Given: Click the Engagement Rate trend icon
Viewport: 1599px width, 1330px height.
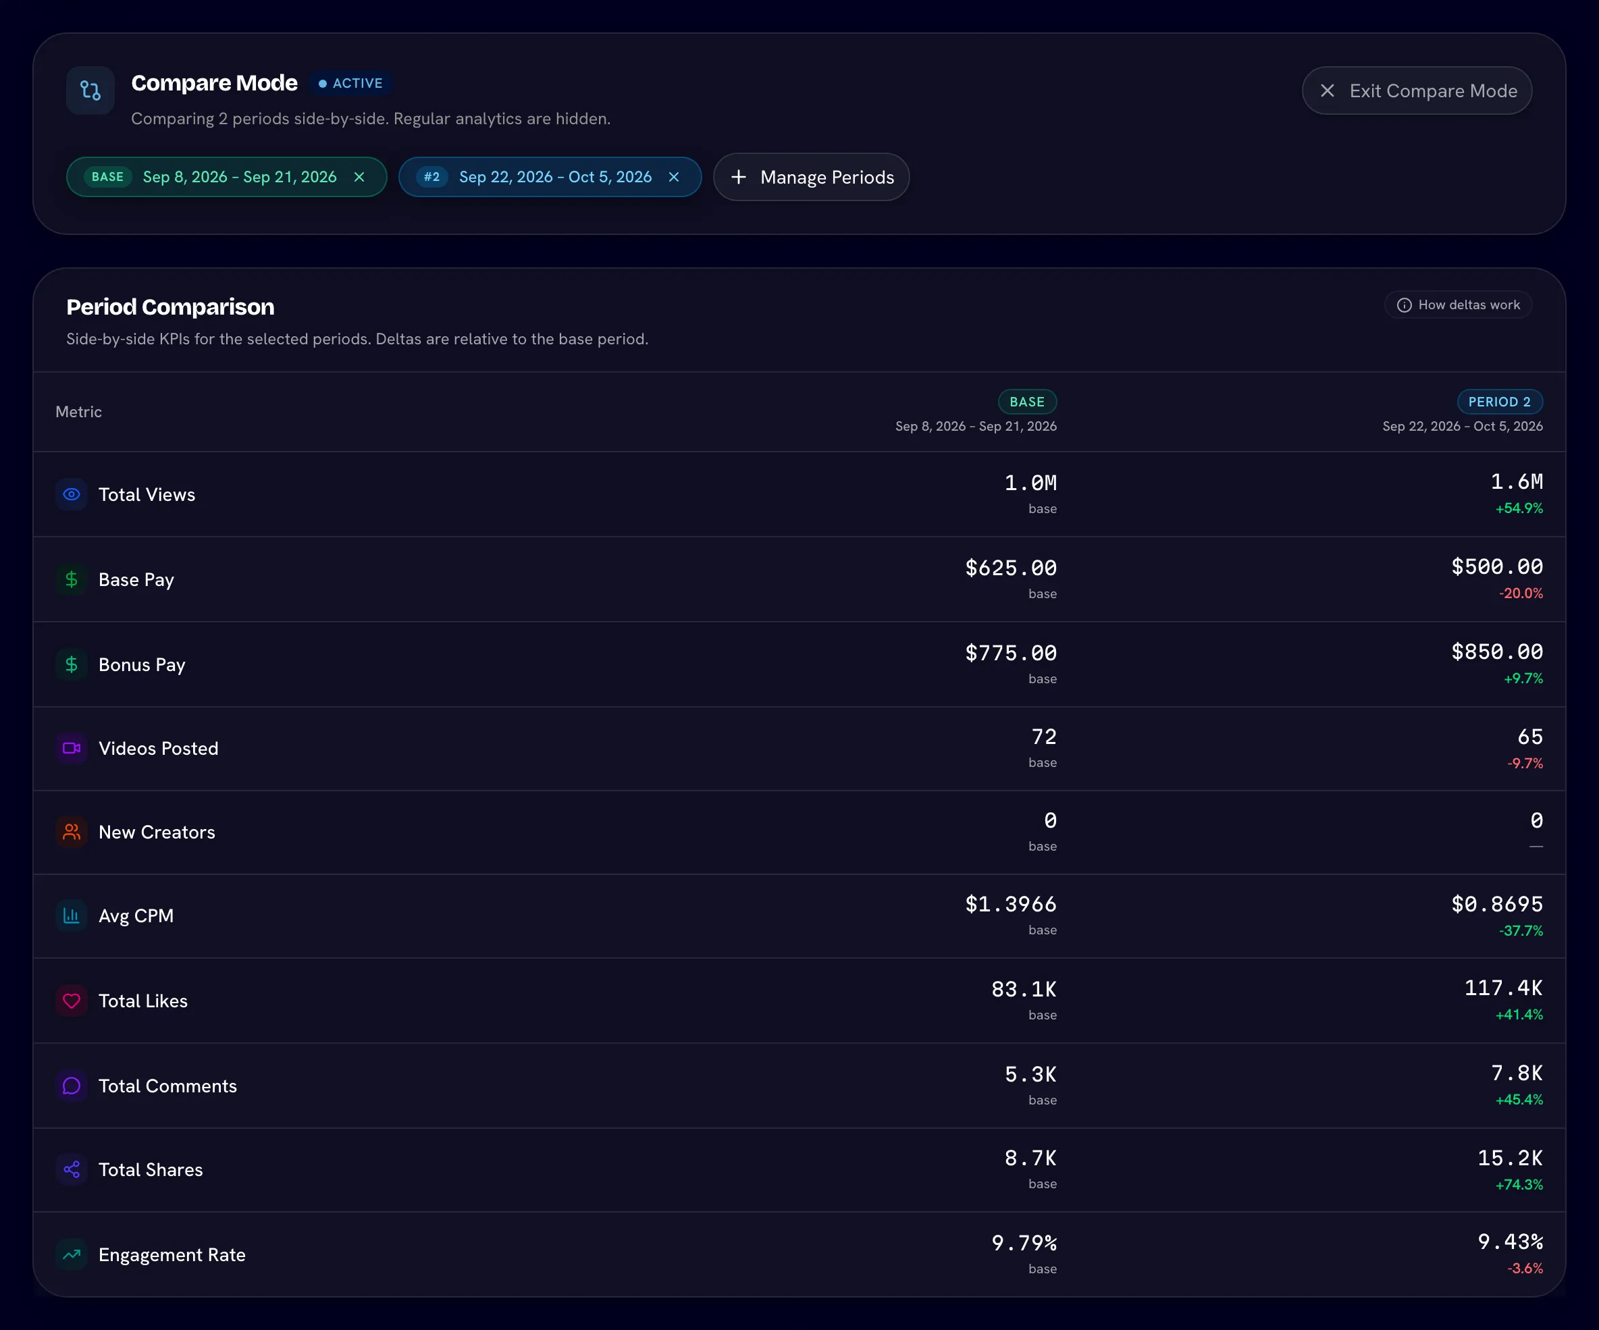Looking at the screenshot, I should click(x=72, y=1254).
